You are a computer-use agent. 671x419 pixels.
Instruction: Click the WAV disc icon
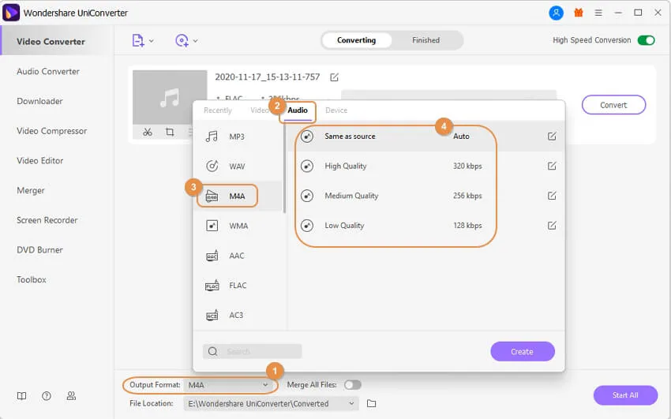[212, 166]
